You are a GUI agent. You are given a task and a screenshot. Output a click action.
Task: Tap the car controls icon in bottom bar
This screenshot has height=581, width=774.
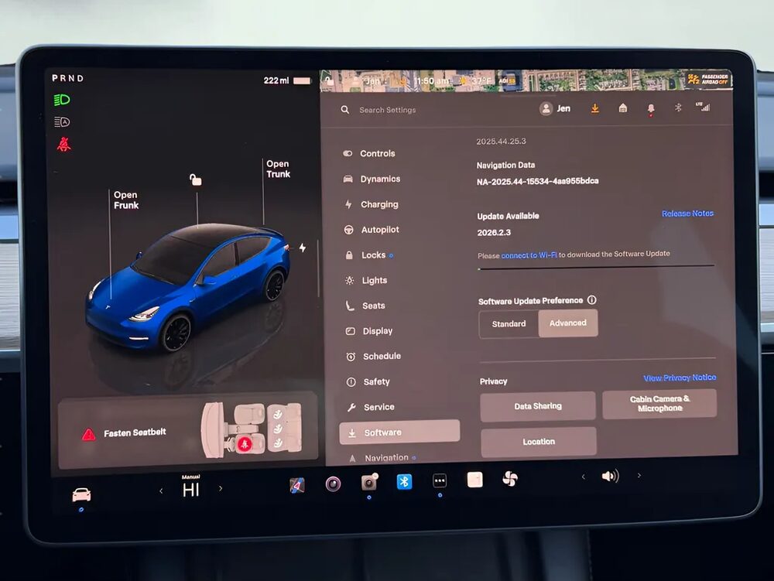pyautogui.click(x=81, y=494)
